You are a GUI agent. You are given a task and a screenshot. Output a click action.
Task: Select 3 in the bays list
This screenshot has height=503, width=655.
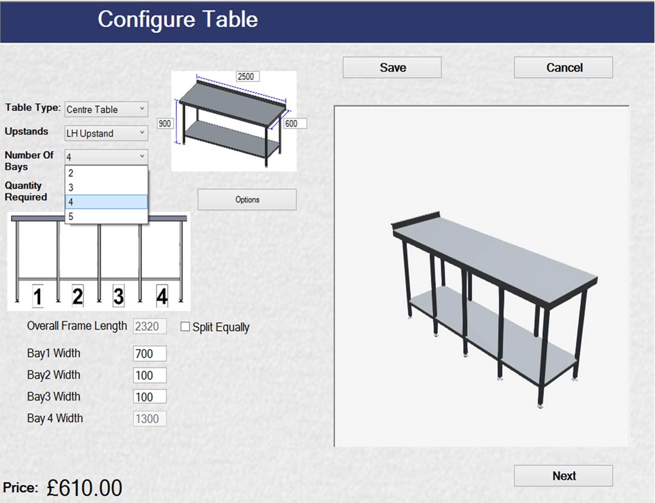pyautogui.click(x=106, y=187)
